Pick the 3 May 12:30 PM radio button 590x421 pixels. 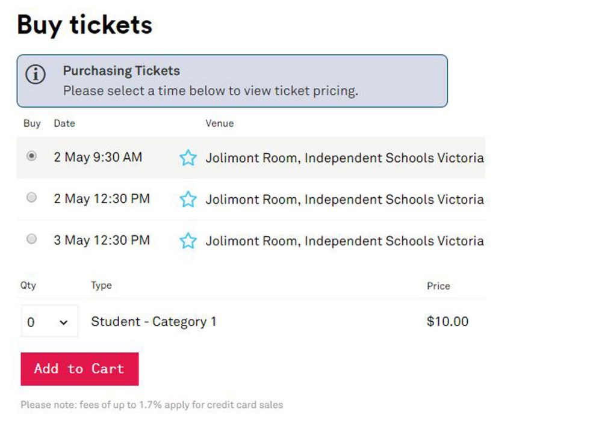pyautogui.click(x=31, y=239)
